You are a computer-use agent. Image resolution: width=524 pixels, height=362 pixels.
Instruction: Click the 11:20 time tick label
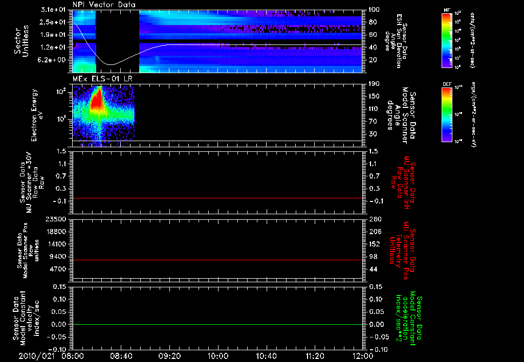(x=315, y=356)
